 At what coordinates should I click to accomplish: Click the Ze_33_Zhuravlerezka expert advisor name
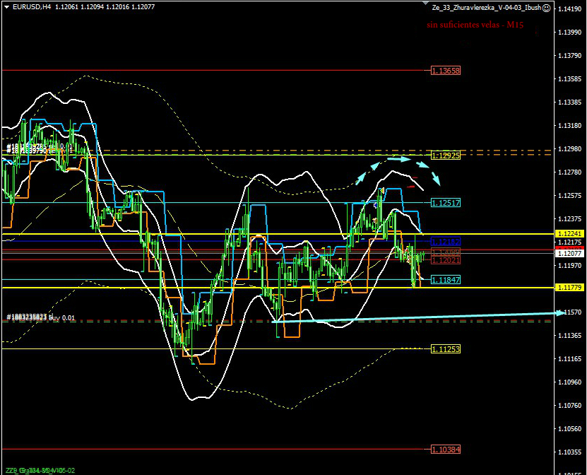pyautogui.click(x=486, y=8)
